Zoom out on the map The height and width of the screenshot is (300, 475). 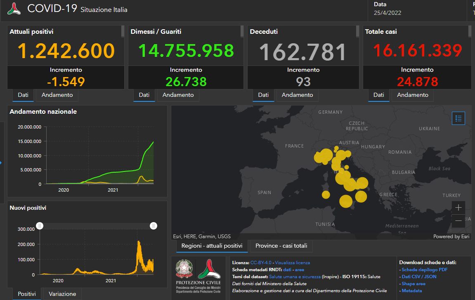pyautogui.click(x=458, y=220)
